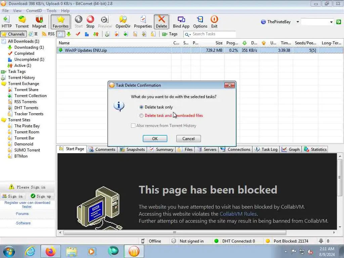Click the Torrent History clock toolbar icon
344x258 pixels.
tap(107, 34)
